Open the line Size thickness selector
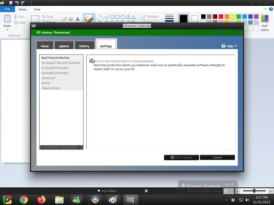 click(x=169, y=18)
